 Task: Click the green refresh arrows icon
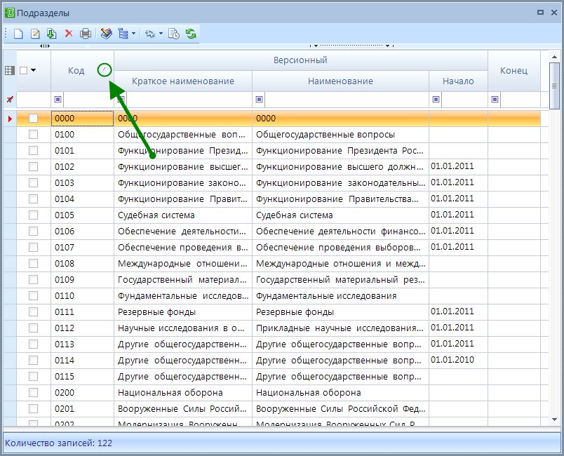(x=191, y=33)
